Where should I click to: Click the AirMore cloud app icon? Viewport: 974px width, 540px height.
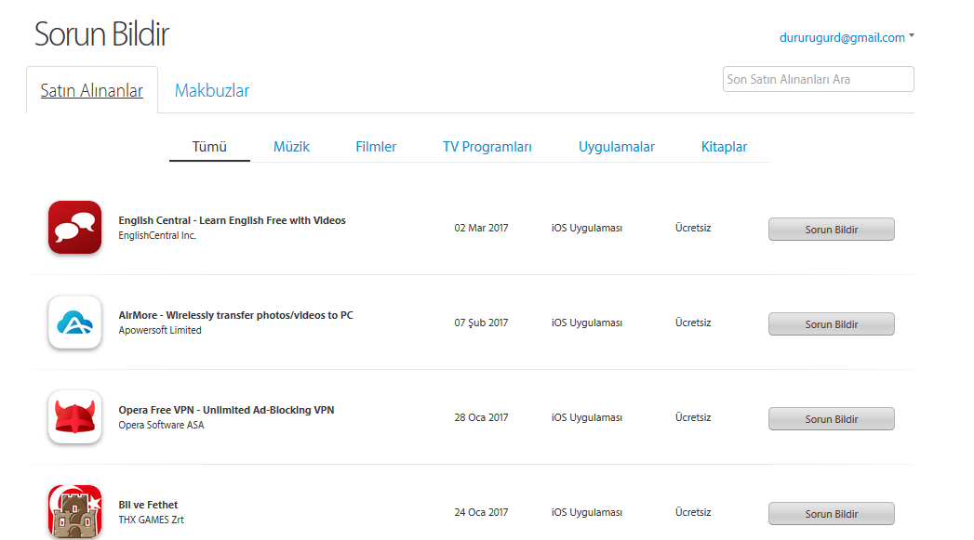point(74,323)
